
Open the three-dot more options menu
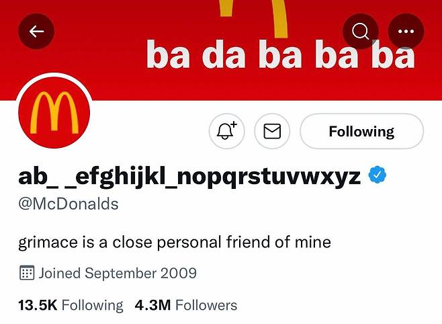(x=406, y=32)
